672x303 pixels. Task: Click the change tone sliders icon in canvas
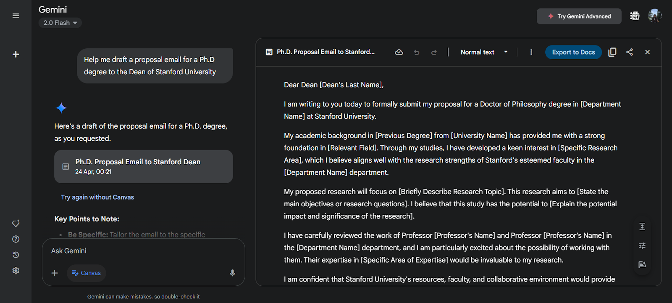tap(642, 245)
